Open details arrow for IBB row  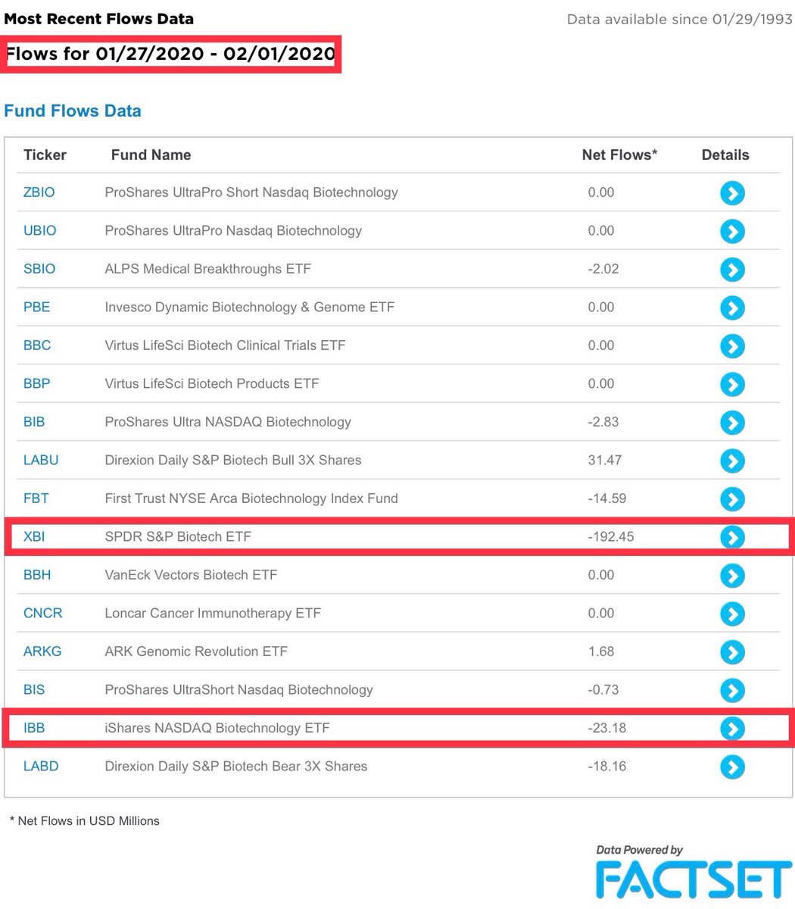732,729
